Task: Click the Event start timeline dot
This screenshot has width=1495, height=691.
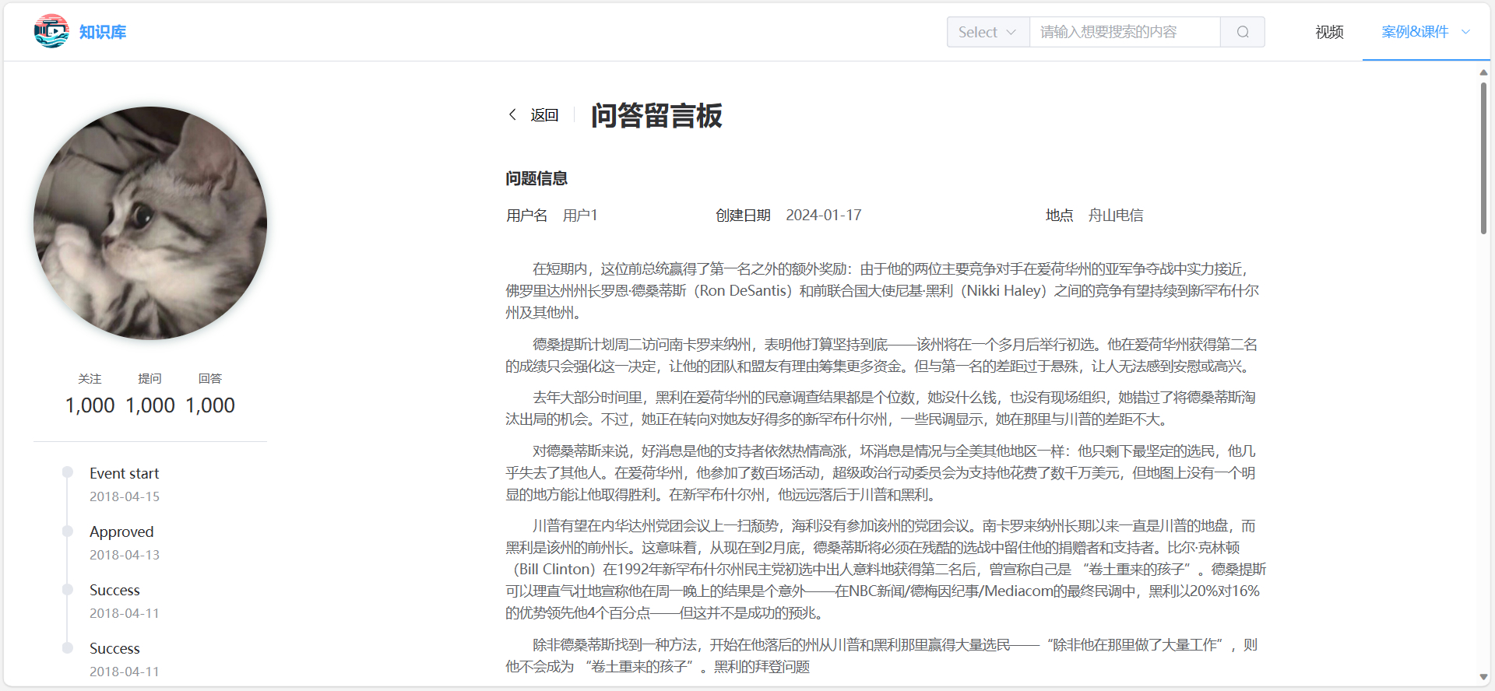Action: (68, 472)
